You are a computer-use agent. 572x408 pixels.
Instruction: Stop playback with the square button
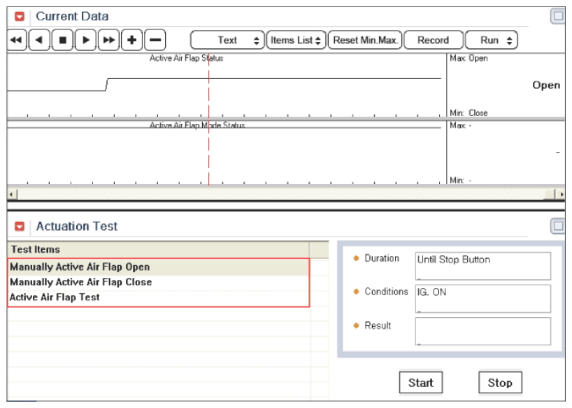click(63, 40)
